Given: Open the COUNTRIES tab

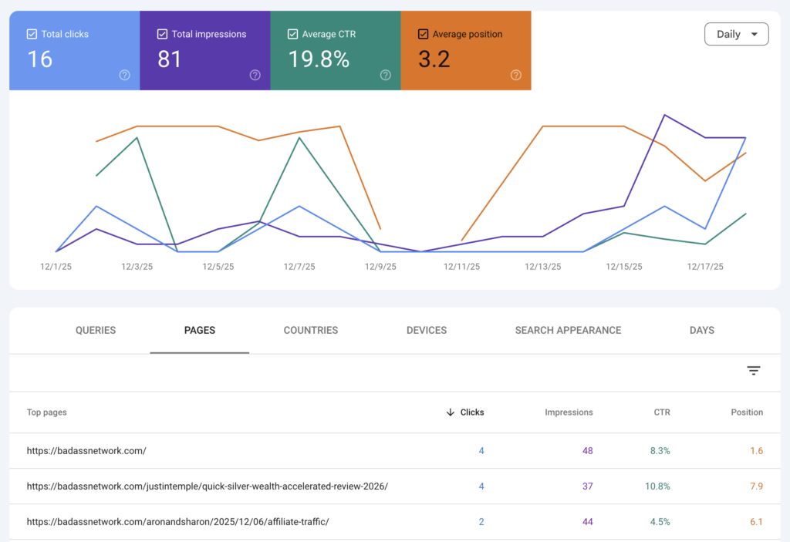Looking at the screenshot, I should point(310,330).
